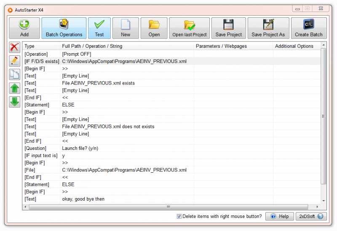The height and width of the screenshot is (231, 337).
Task: Click Full Path / Operation / String header
Action: (x=127, y=46)
